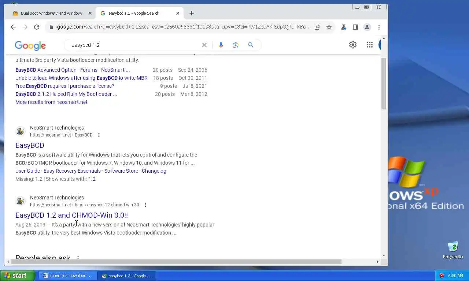Click the scroll up arrow on the vertical scrollbar

pyautogui.click(x=384, y=38)
